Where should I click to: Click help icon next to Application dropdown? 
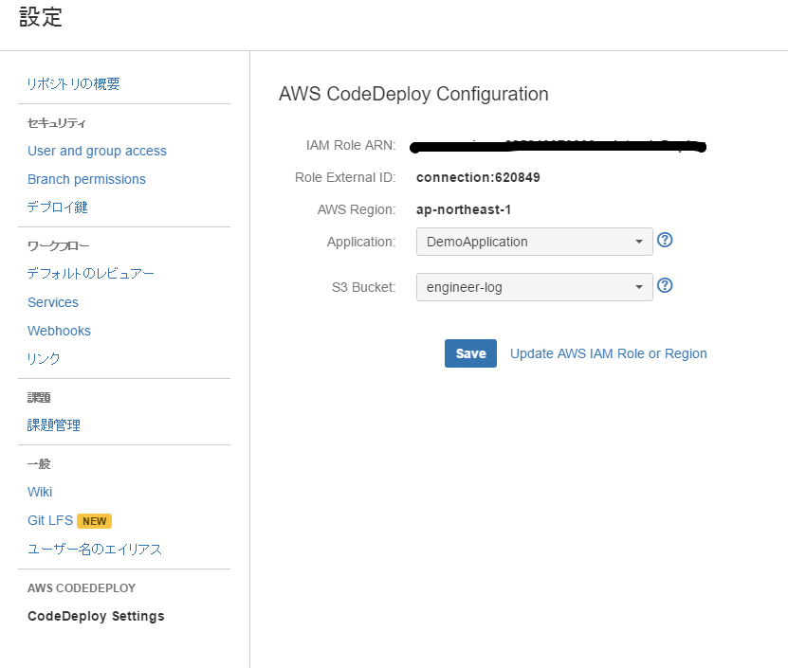coord(665,240)
